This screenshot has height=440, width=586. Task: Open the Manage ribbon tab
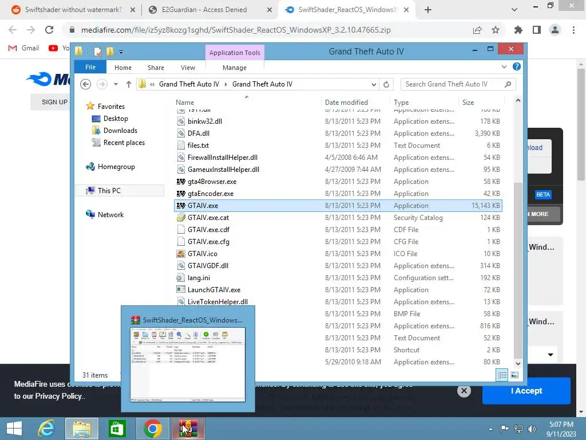click(x=235, y=68)
